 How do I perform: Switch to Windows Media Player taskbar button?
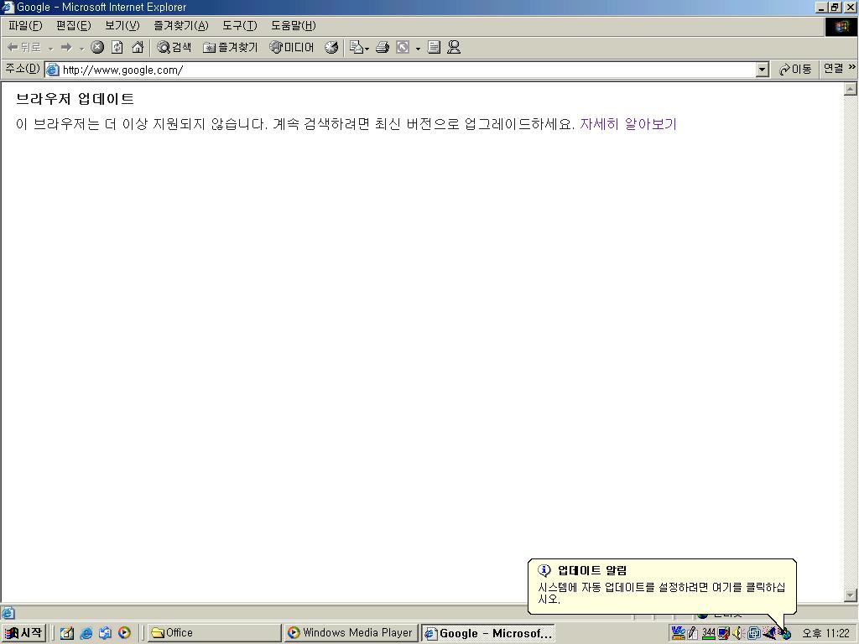click(x=350, y=633)
